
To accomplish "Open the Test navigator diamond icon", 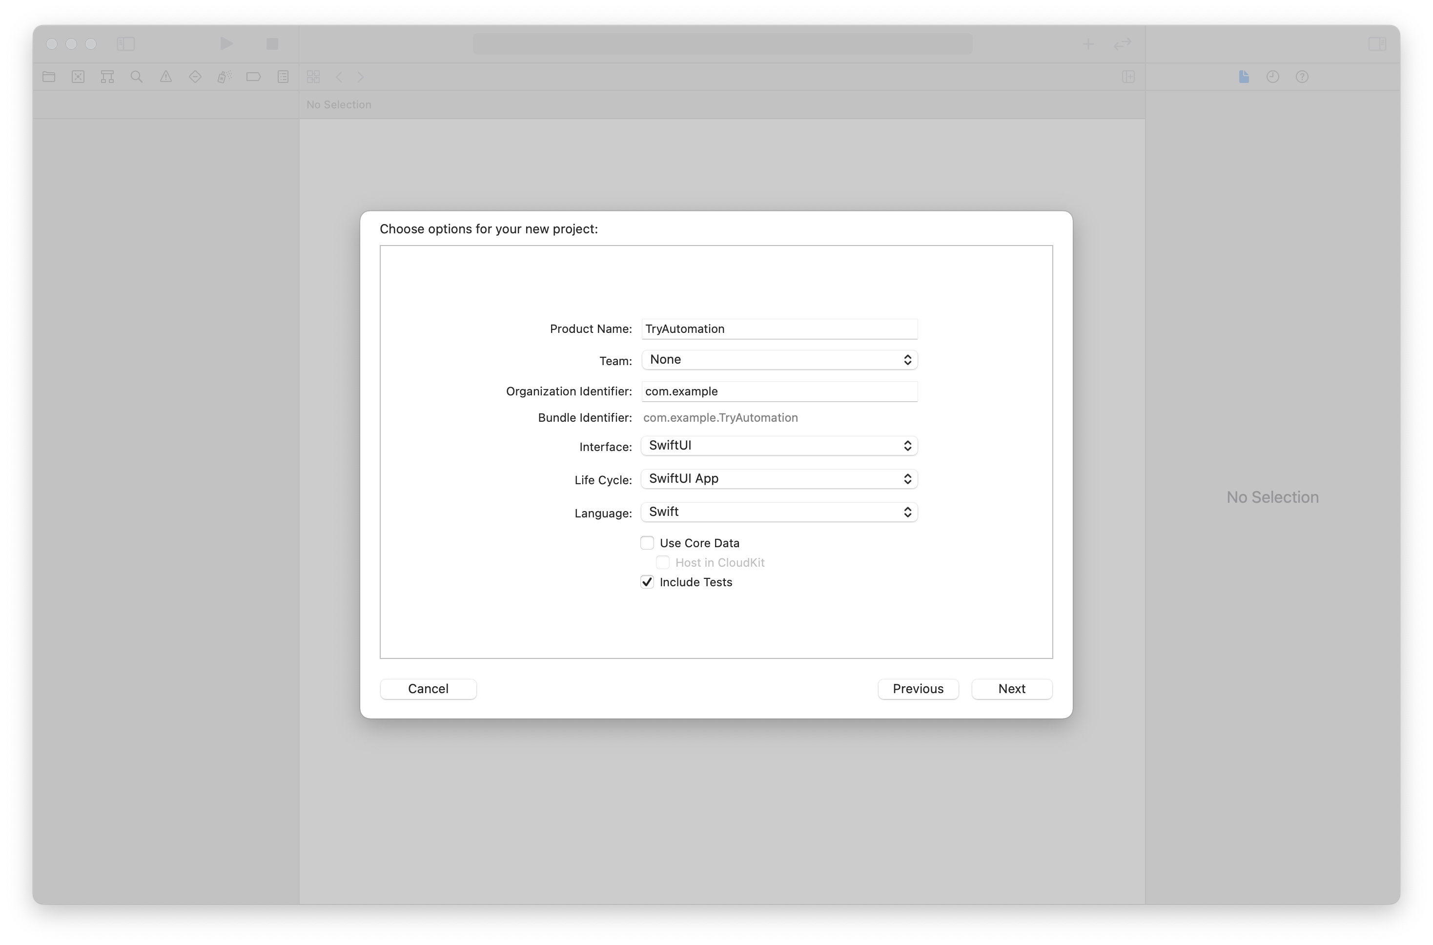I will point(195,77).
